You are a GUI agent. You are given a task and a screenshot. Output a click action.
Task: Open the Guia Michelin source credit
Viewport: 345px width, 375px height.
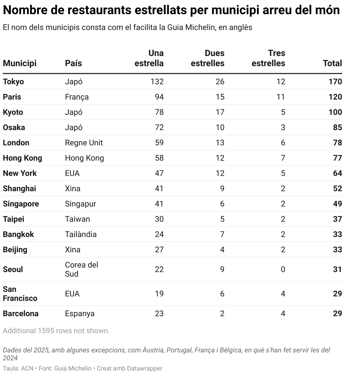[65, 368]
